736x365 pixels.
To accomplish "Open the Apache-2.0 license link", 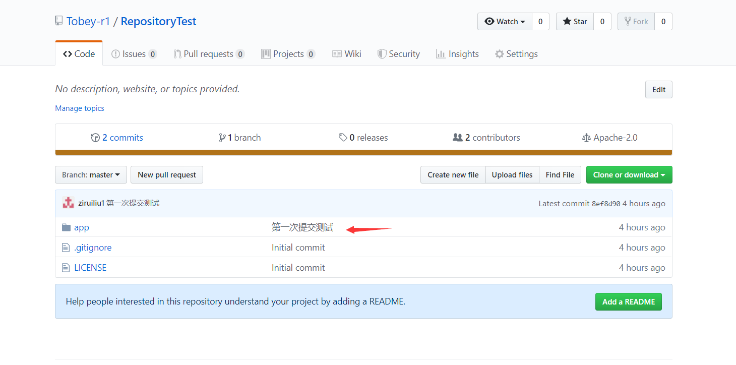I will (610, 138).
